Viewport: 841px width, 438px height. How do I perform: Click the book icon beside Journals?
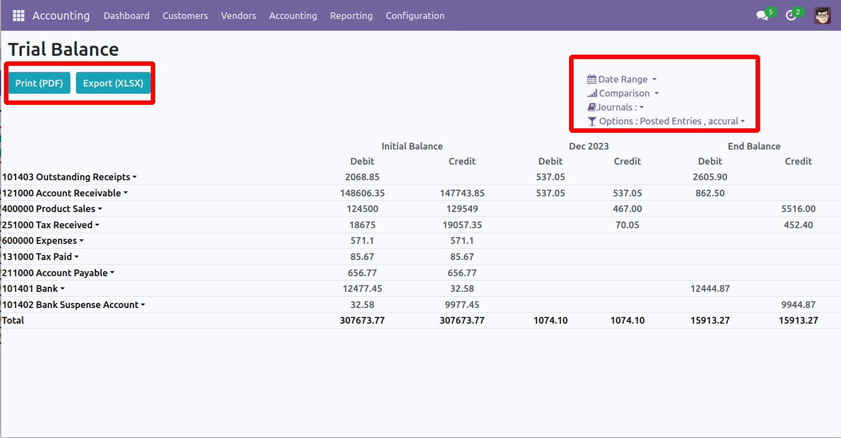pyautogui.click(x=591, y=107)
